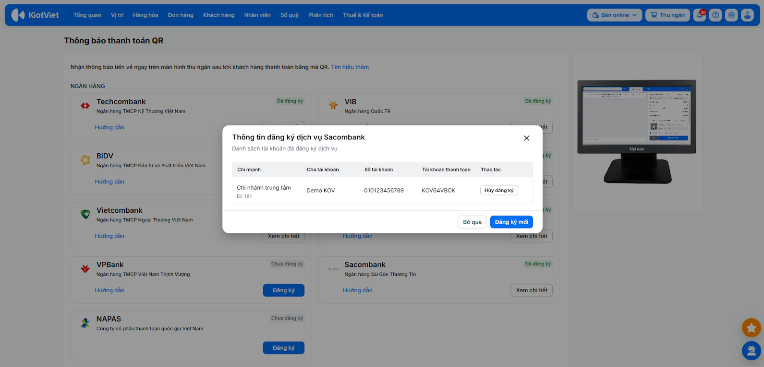Open the VPBank Hướng dẫn guide link
The height and width of the screenshot is (367, 764).
(x=109, y=290)
